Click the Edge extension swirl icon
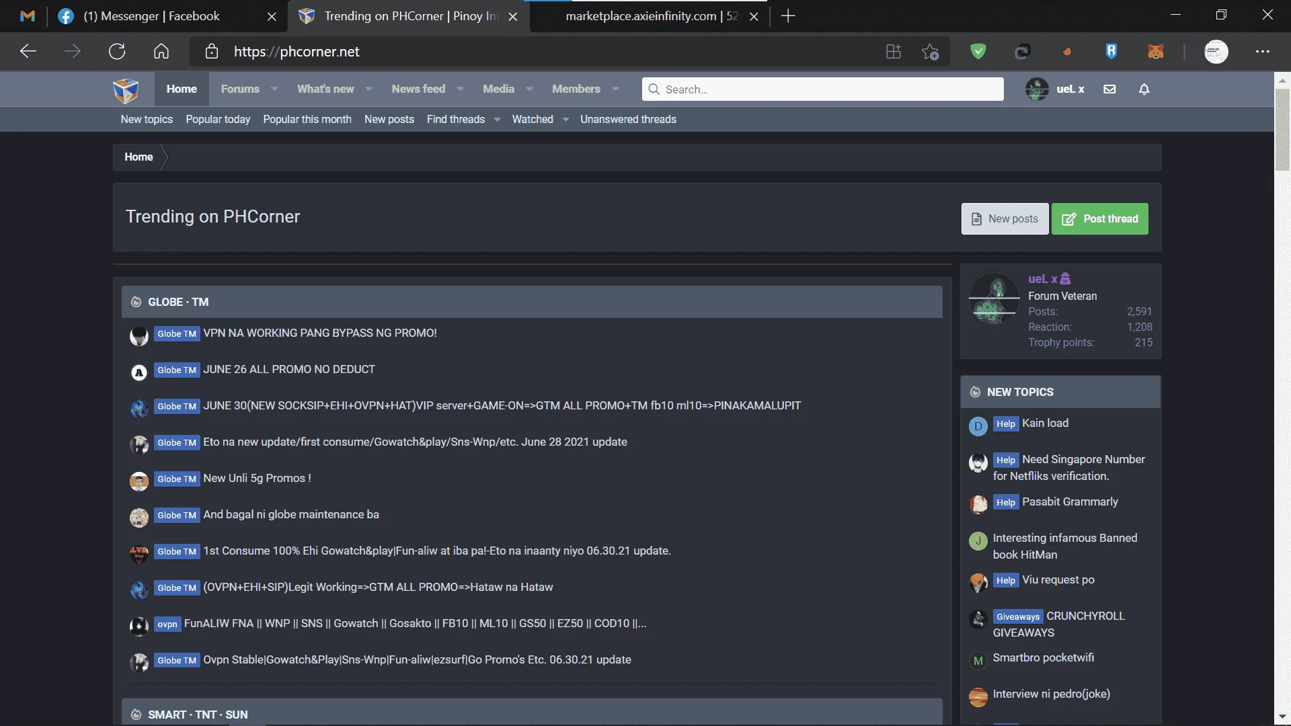The image size is (1291, 726). click(x=1022, y=52)
